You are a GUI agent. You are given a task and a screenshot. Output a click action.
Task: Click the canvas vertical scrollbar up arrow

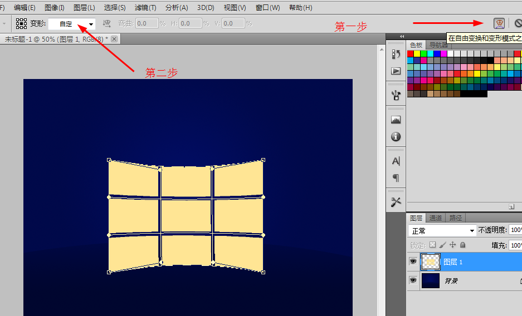(382, 50)
